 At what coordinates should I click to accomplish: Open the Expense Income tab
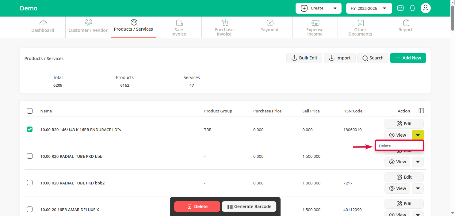click(x=315, y=27)
